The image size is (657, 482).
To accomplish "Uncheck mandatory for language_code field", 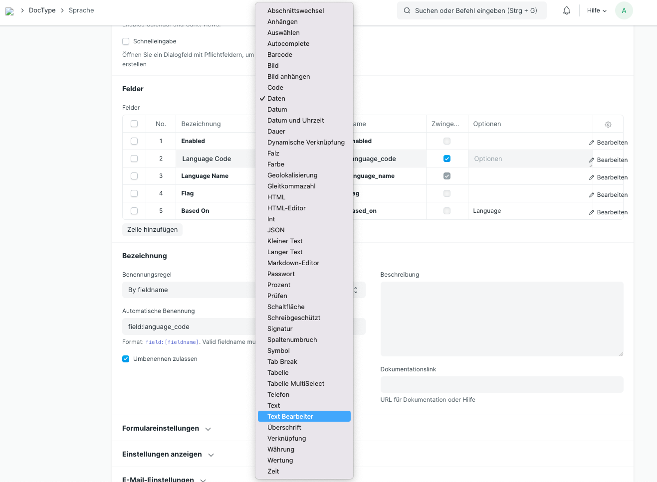I will pos(447,159).
